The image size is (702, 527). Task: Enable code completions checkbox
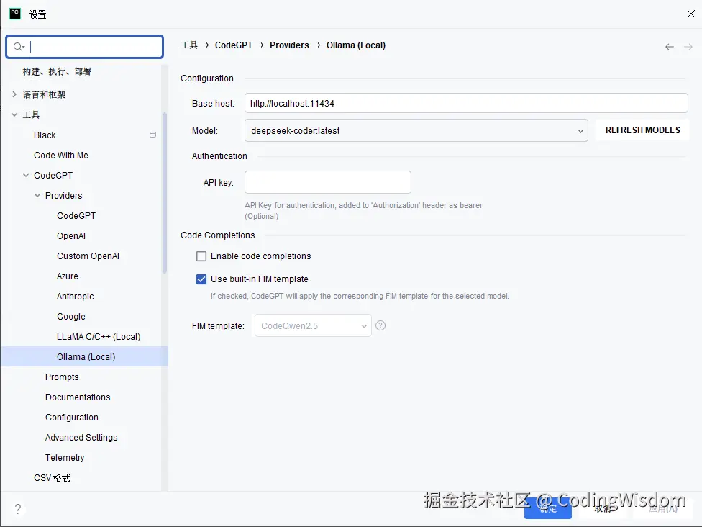[201, 256]
